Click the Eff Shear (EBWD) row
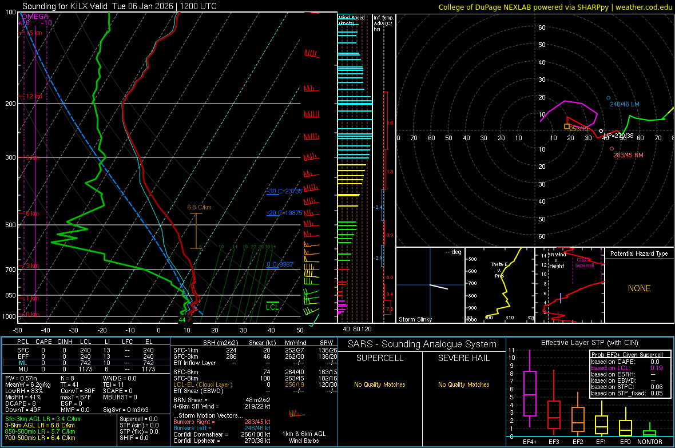Screen dimensions: 675x448 pyautogui.click(x=256, y=391)
